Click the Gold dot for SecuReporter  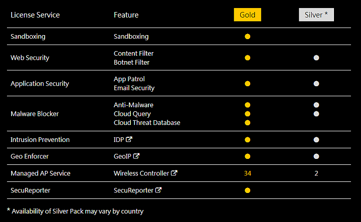(x=248, y=190)
